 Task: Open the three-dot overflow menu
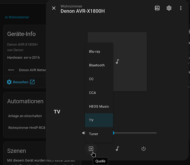pos(181,8)
